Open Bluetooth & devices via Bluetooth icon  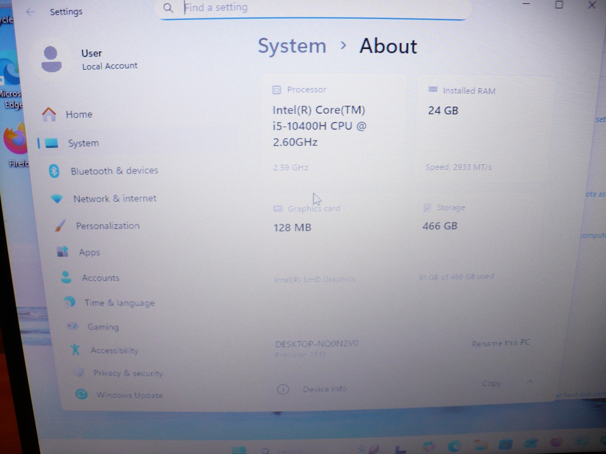(54, 171)
